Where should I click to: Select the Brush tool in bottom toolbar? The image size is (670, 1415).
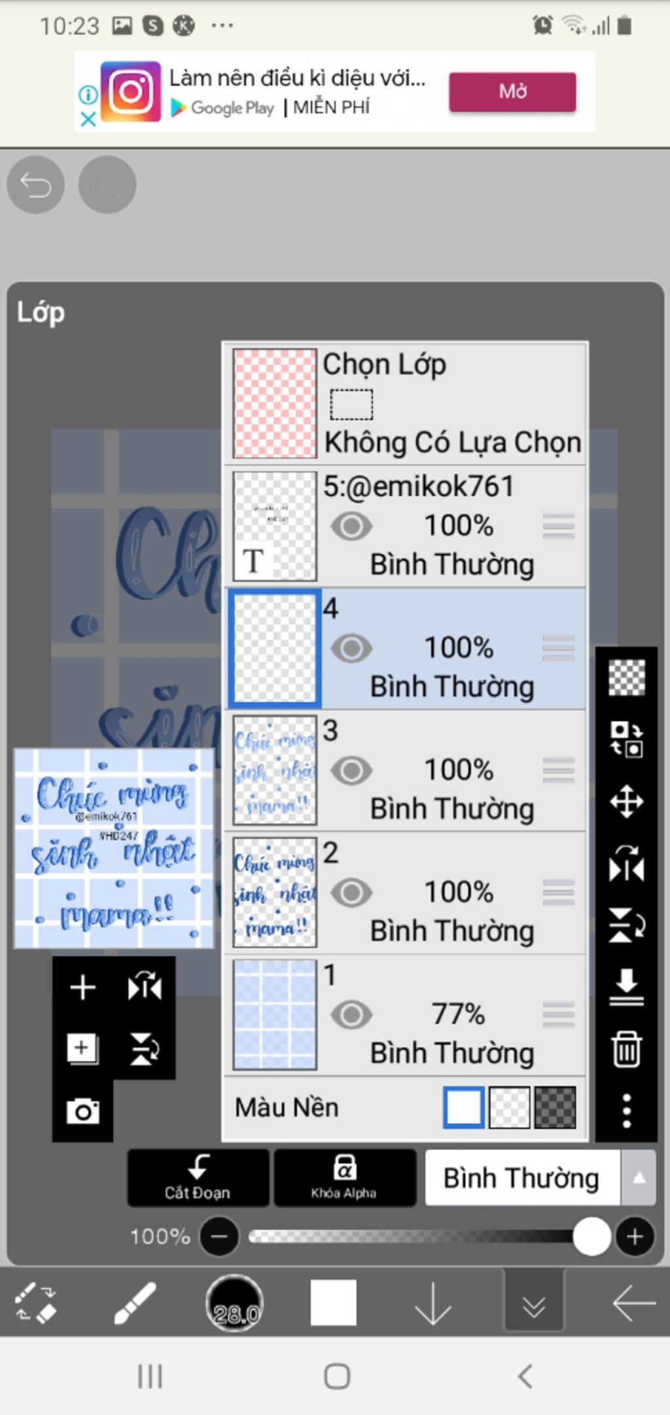tap(135, 1303)
